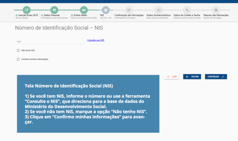Select the NIS step label
Screen dimensions: 238x141
[x=102, y=15]
